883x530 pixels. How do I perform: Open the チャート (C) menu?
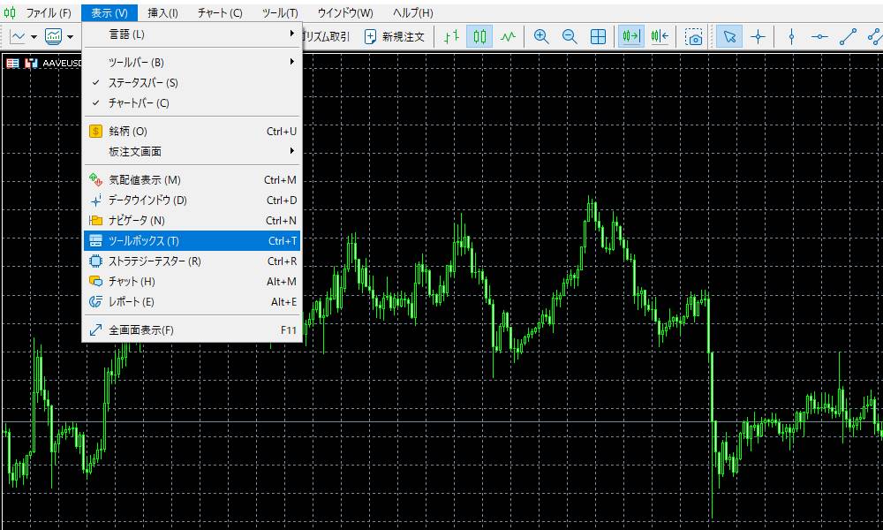(220, 13)
